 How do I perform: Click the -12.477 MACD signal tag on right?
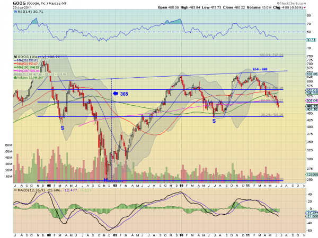pos(312,213)
